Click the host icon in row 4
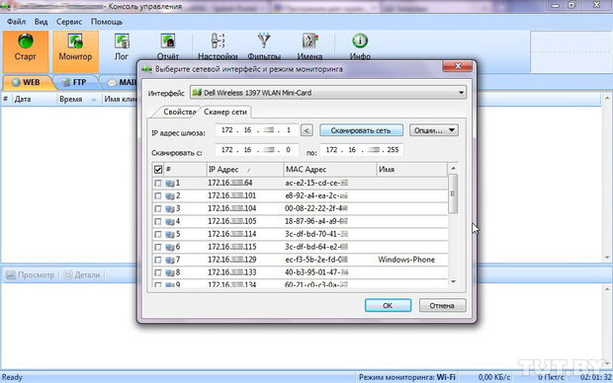The width and height of the screenshot is (613, 383). 170,222
